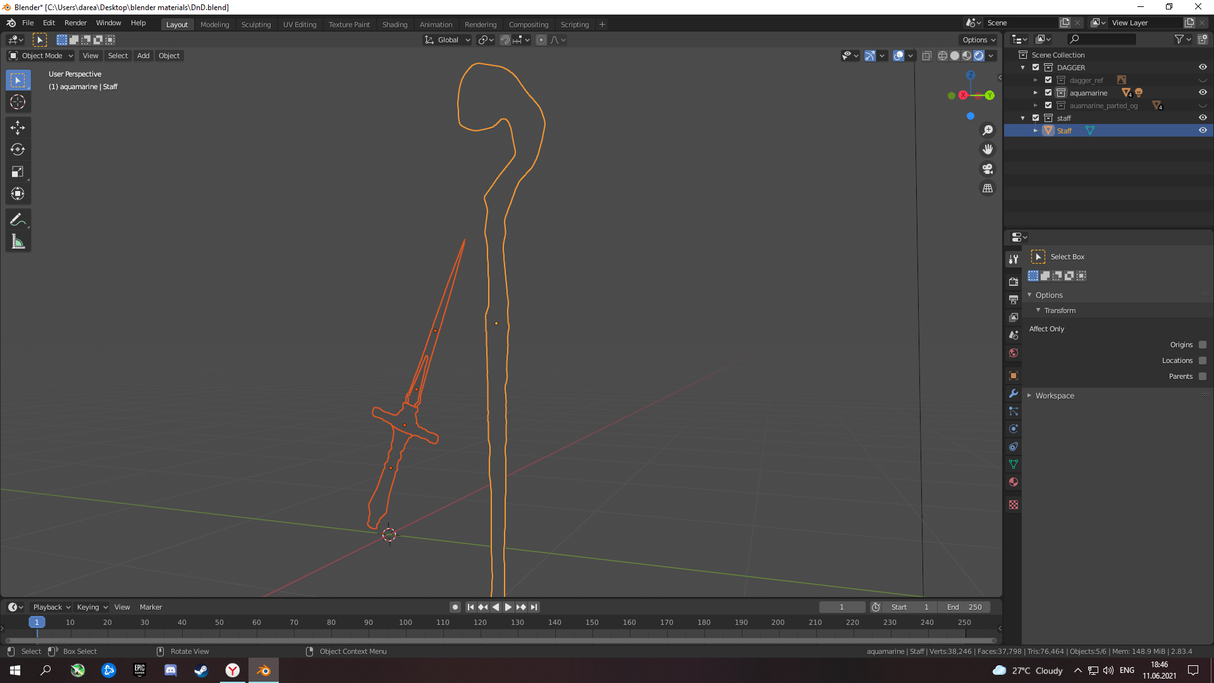
Task: Enable the Origins checkbox under Affect Only
Action: [x=1203, y=345]
